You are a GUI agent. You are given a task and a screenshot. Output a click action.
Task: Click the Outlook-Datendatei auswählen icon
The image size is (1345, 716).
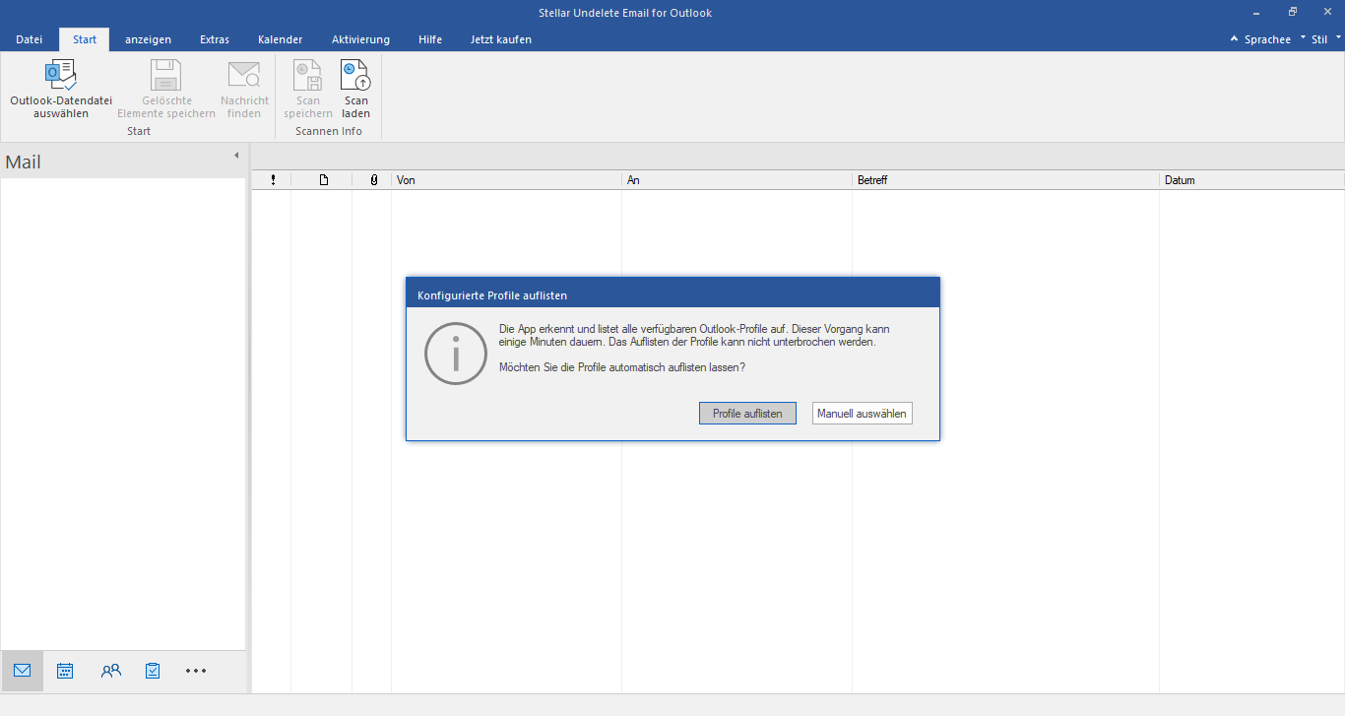(x=61, y=75)
